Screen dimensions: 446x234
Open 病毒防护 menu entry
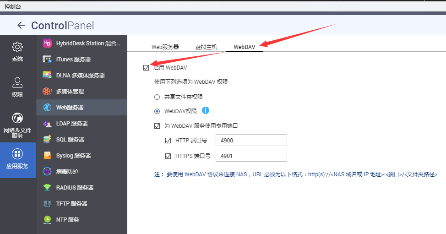(82, 171)
